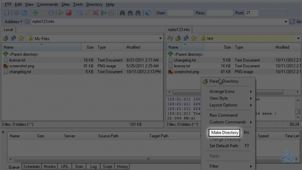Image resolution: width=302 pixels, height=170 pixels.
Task: Click the first binoculars find icon
Action: pyautogui.click(x=122, y=13)
